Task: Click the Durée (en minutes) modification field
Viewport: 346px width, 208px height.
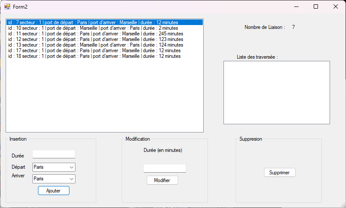Action: point(164,168)
